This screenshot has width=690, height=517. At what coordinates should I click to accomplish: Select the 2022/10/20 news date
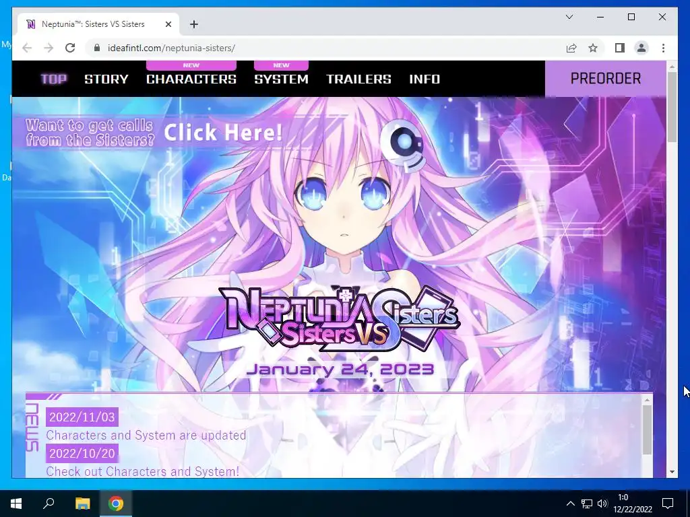pyautogui.click(x=82, y=453)
